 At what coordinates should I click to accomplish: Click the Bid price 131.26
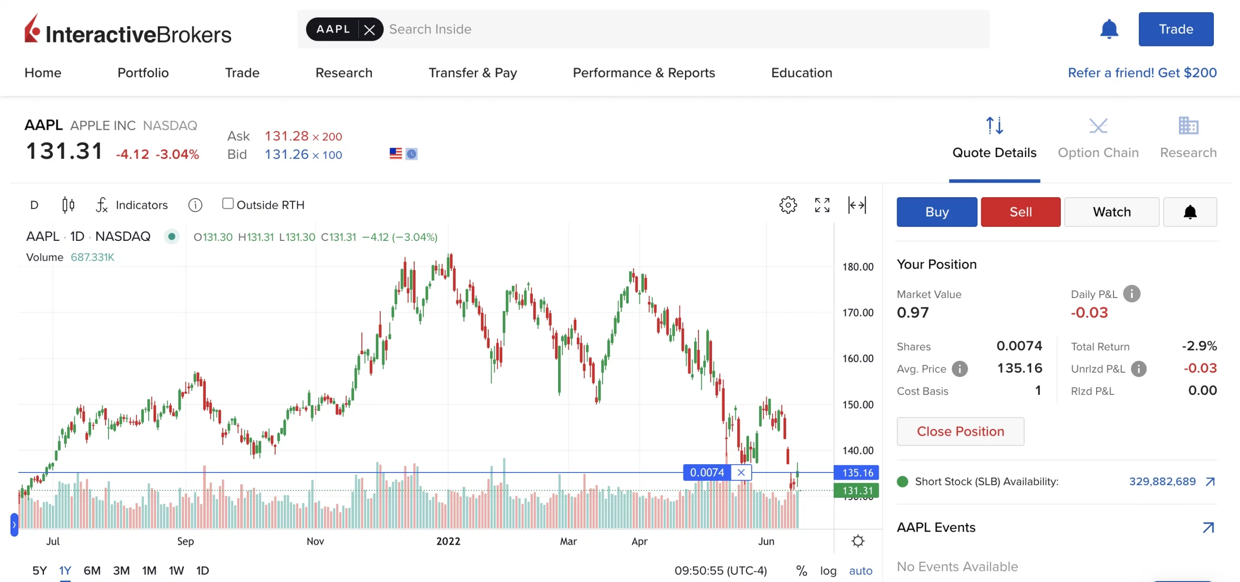coord(287,155)
